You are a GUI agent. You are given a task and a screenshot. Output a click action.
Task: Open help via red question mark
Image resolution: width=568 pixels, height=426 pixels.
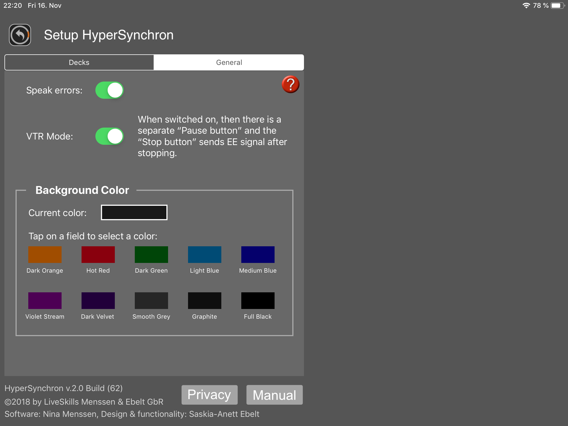tap(290, 84)
